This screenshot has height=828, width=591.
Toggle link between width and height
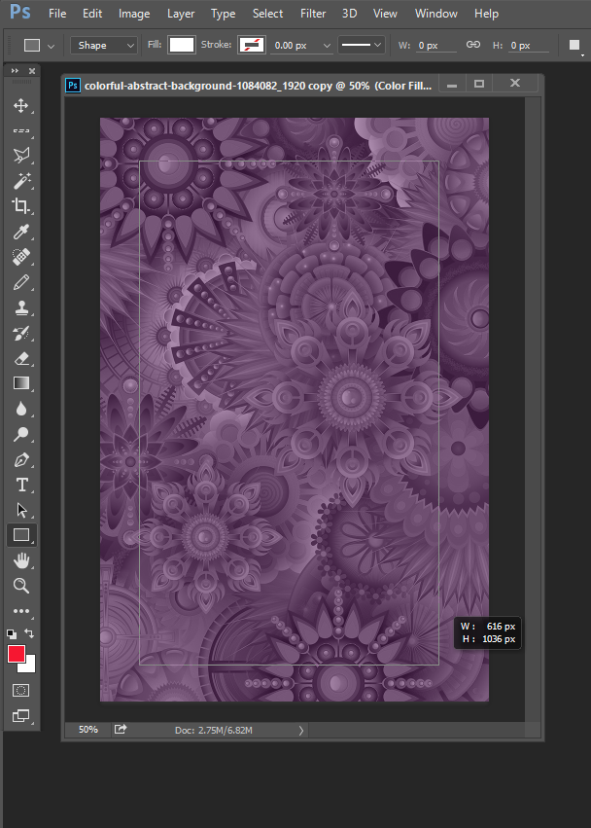(472, 45)
